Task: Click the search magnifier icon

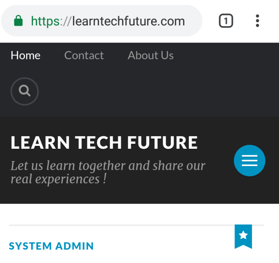Action: pos(24,91)
